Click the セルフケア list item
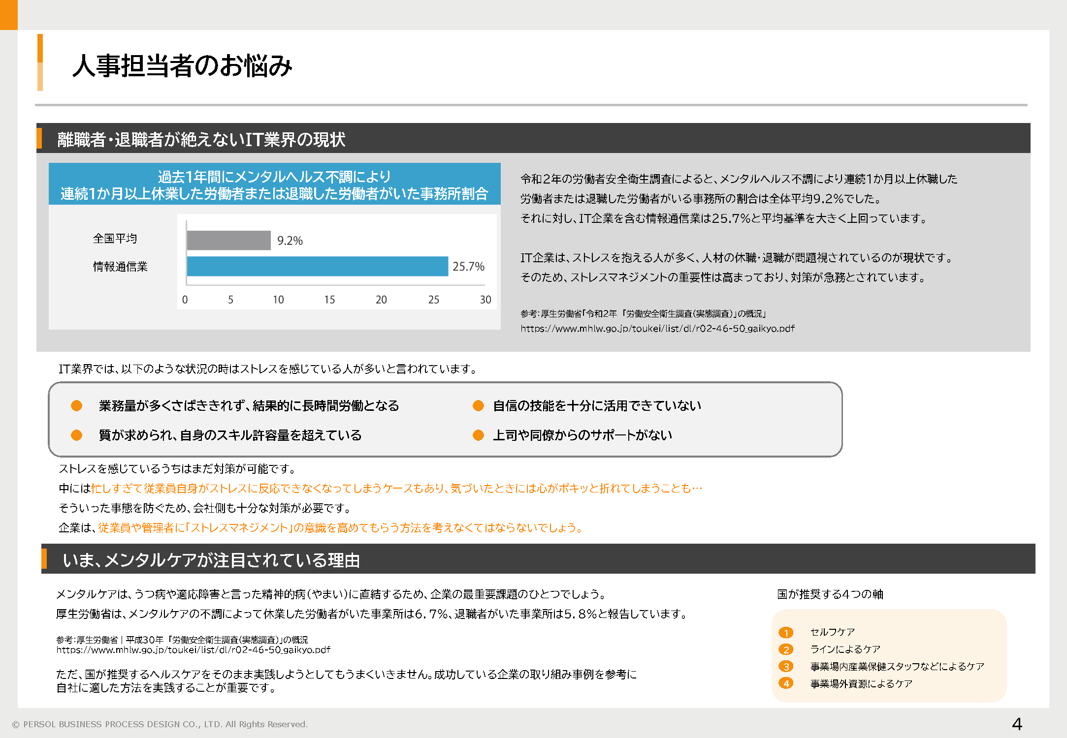 (832, 632)
